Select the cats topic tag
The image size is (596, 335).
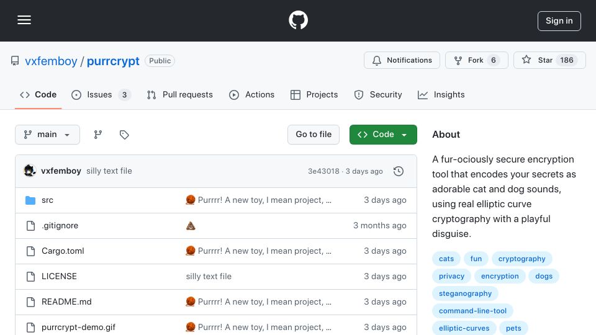click(446, 259)
